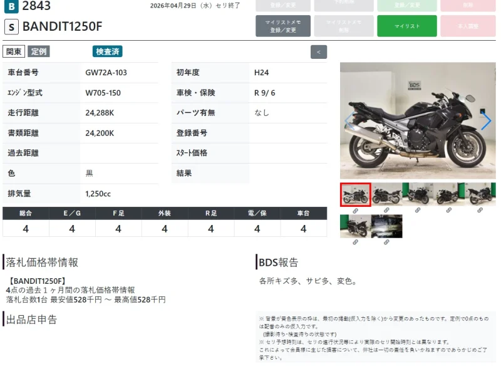Select the first thumbnail in the bottom row
This screenshot has width=501, height=376.
(x=356, y=226)
